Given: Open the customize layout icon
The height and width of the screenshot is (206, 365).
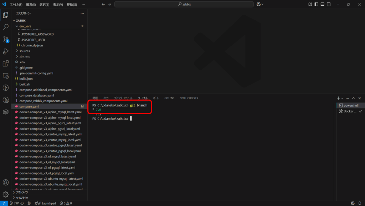Looking at the screenshot, I should (x=310, y=4).
